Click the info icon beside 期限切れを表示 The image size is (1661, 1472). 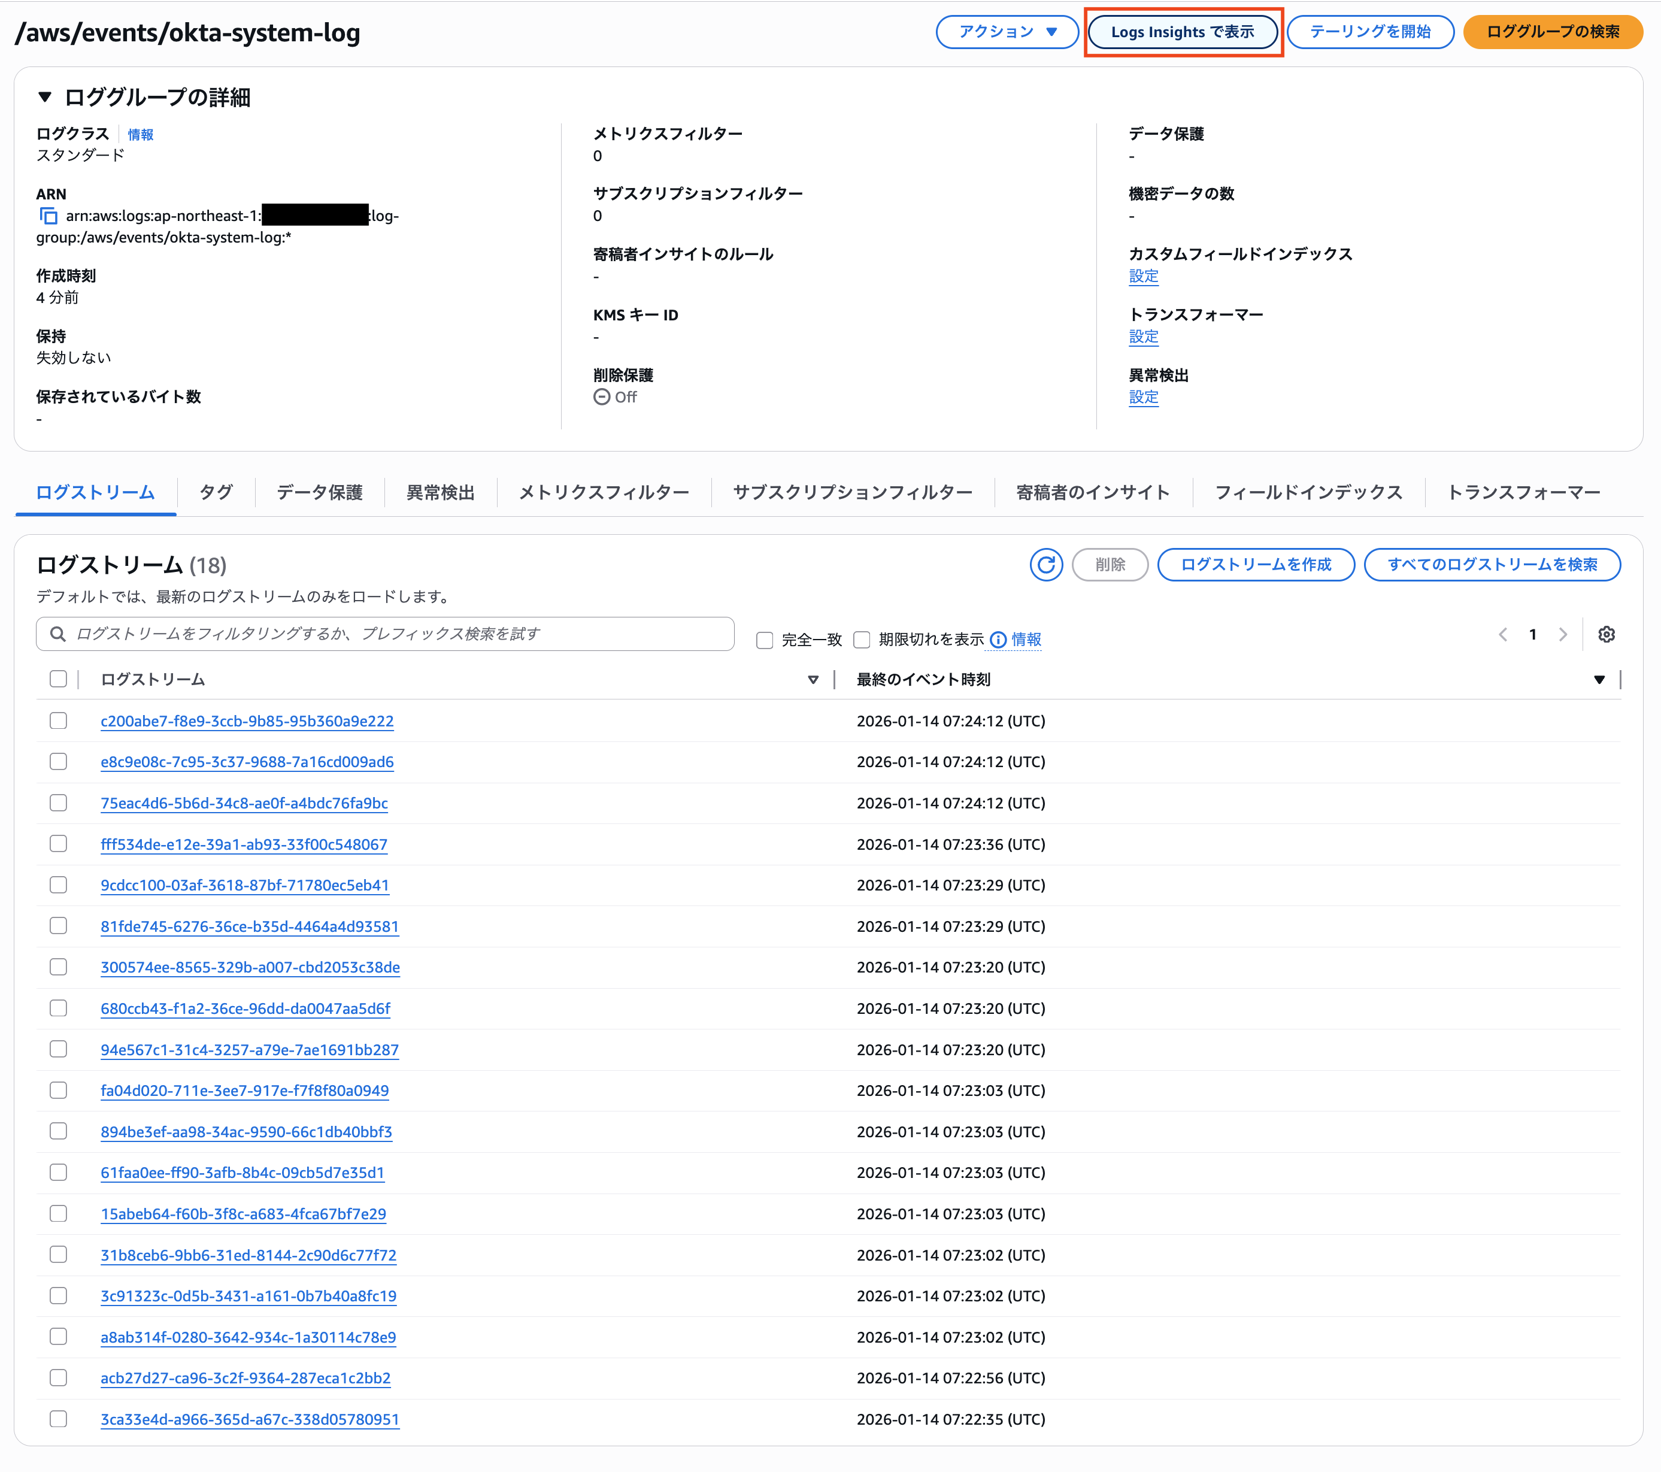point(998,640)
